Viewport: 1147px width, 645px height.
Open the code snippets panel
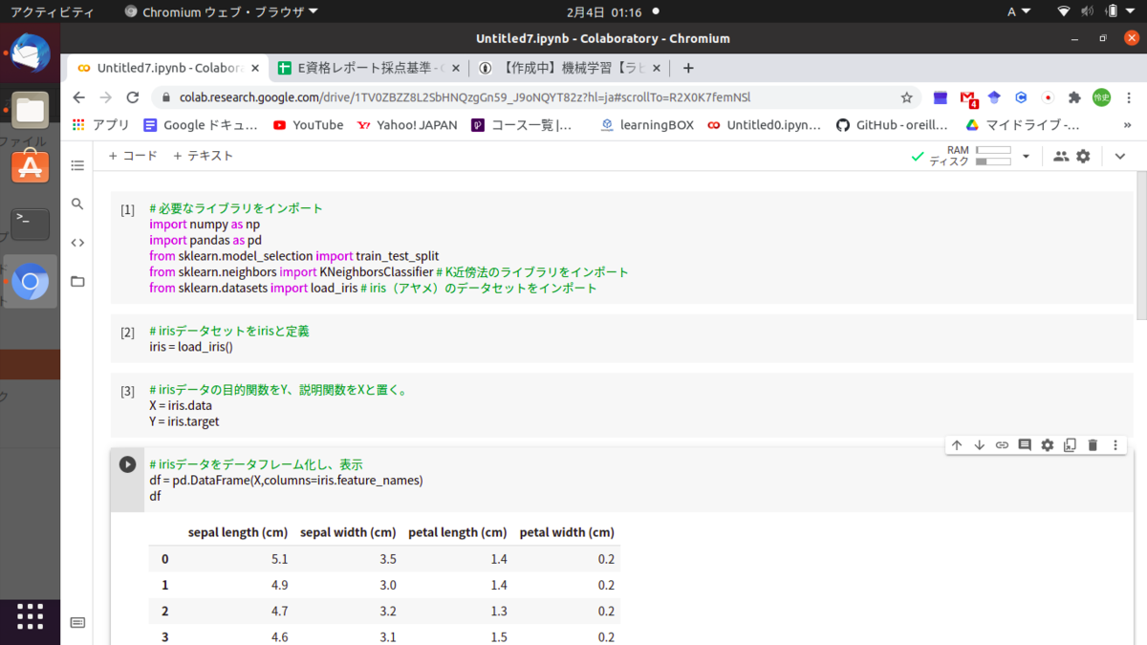(77, 243)
